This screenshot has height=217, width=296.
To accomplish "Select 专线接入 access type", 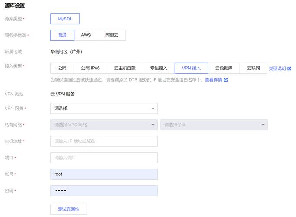I will tap(159, 68).
